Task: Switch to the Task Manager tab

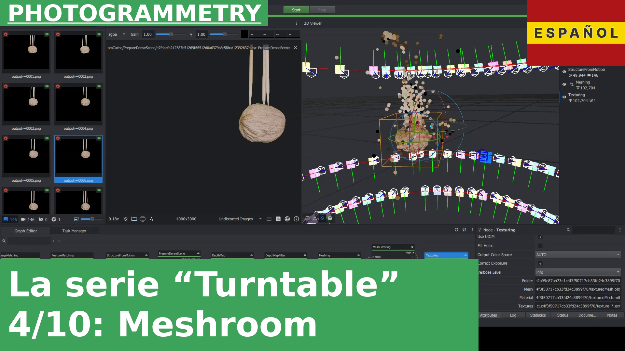Action: pos(74,231)
